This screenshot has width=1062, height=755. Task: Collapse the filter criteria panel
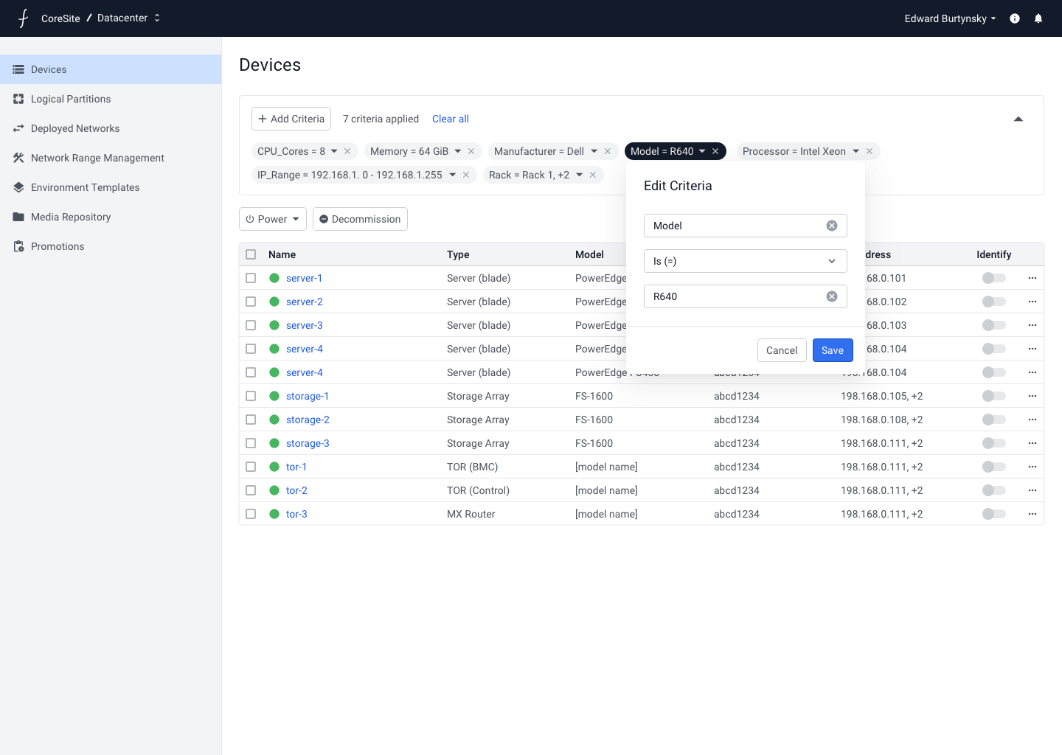coord(1018,119)
